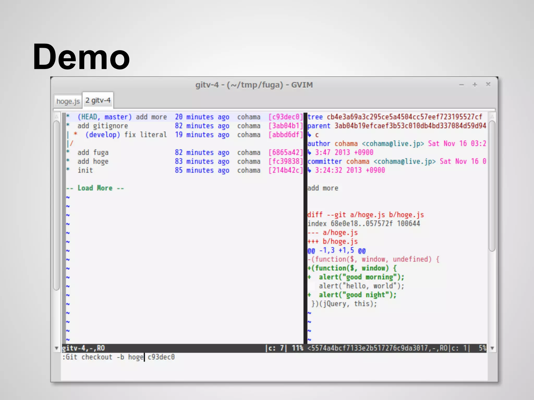Image resolution: width=534 pixels, height=400 pixels.
Task: Click commit hash [c93dec0]
Action: click(286, 117)
